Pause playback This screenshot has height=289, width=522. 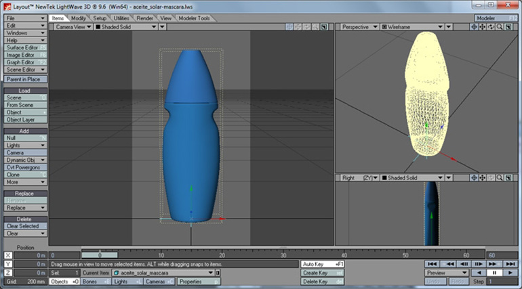494,273
